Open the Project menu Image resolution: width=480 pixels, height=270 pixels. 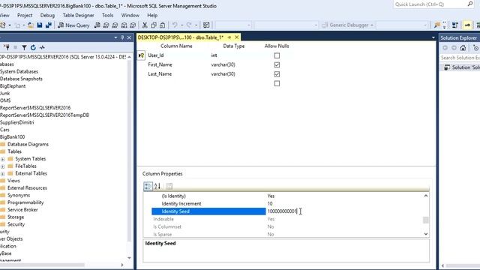click(x=25, y=15)
